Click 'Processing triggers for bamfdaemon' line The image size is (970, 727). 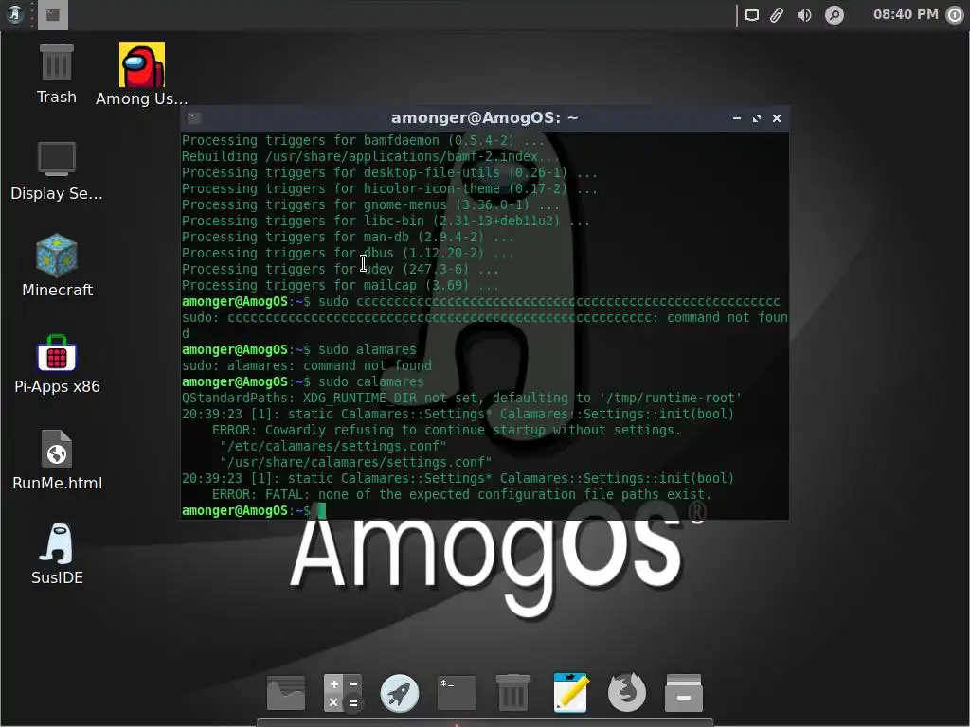click(363, 140)
